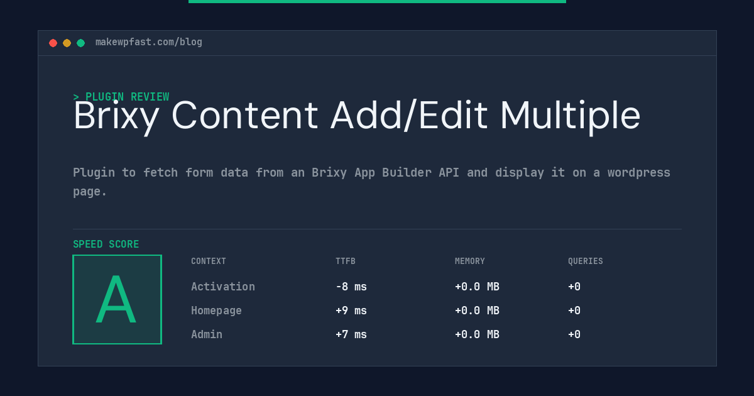Click the '+7 ms' TTFB value
This screenshot has height=396, width=754.
pyautogui.click(x=351, y=334)
